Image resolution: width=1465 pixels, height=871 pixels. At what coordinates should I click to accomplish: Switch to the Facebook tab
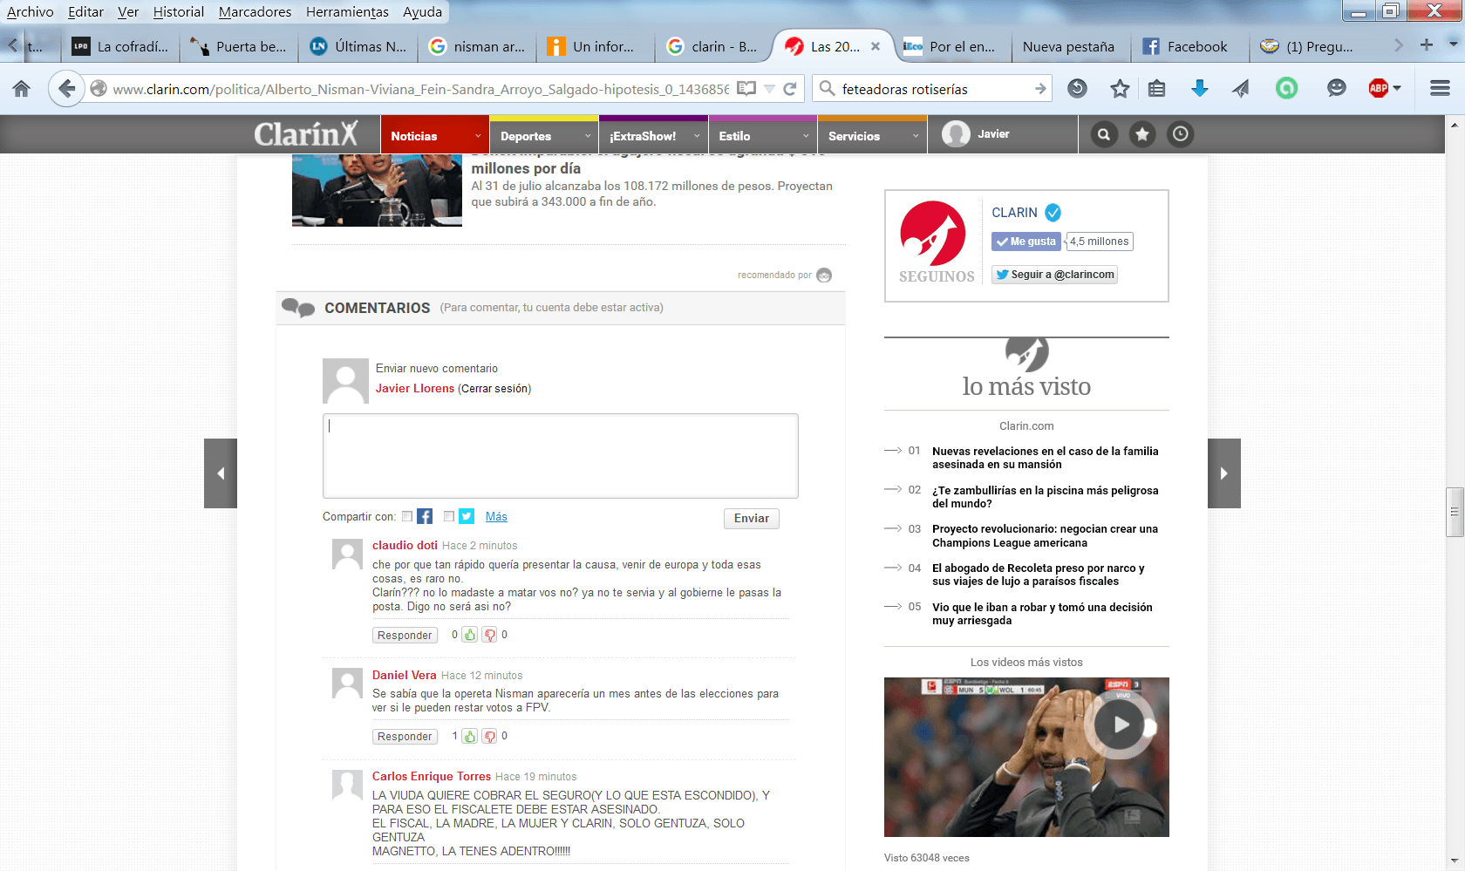tap(1188, 47)
